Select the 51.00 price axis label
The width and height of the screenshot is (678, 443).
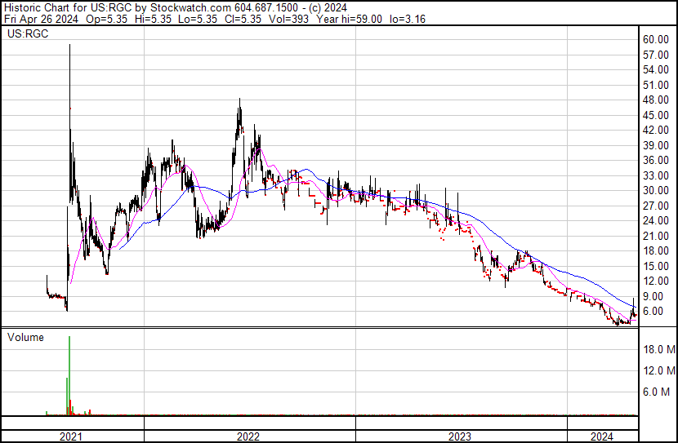pyautogui.click(x=656, y=85)
